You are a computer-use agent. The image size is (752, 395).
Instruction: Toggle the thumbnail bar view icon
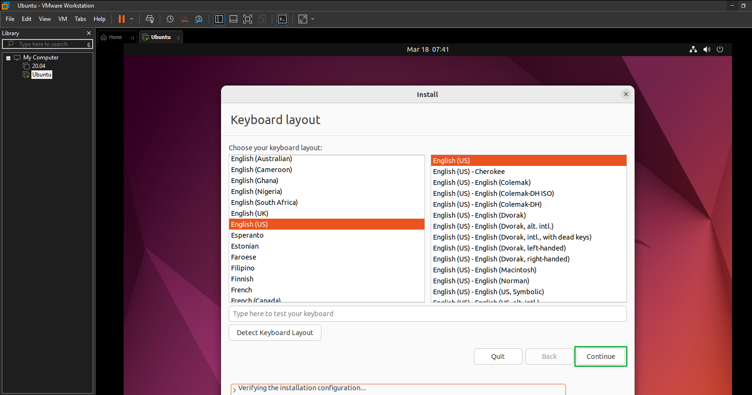coord(233,19)
